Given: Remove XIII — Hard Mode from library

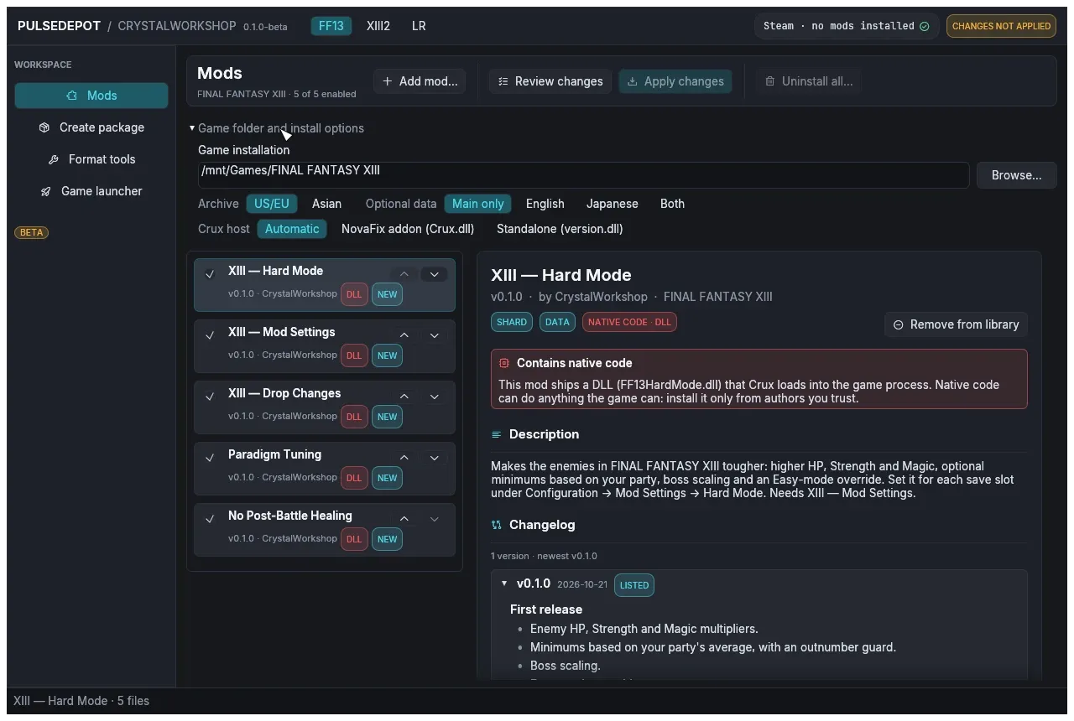Looking at the screenshot, I should (956, 324).
